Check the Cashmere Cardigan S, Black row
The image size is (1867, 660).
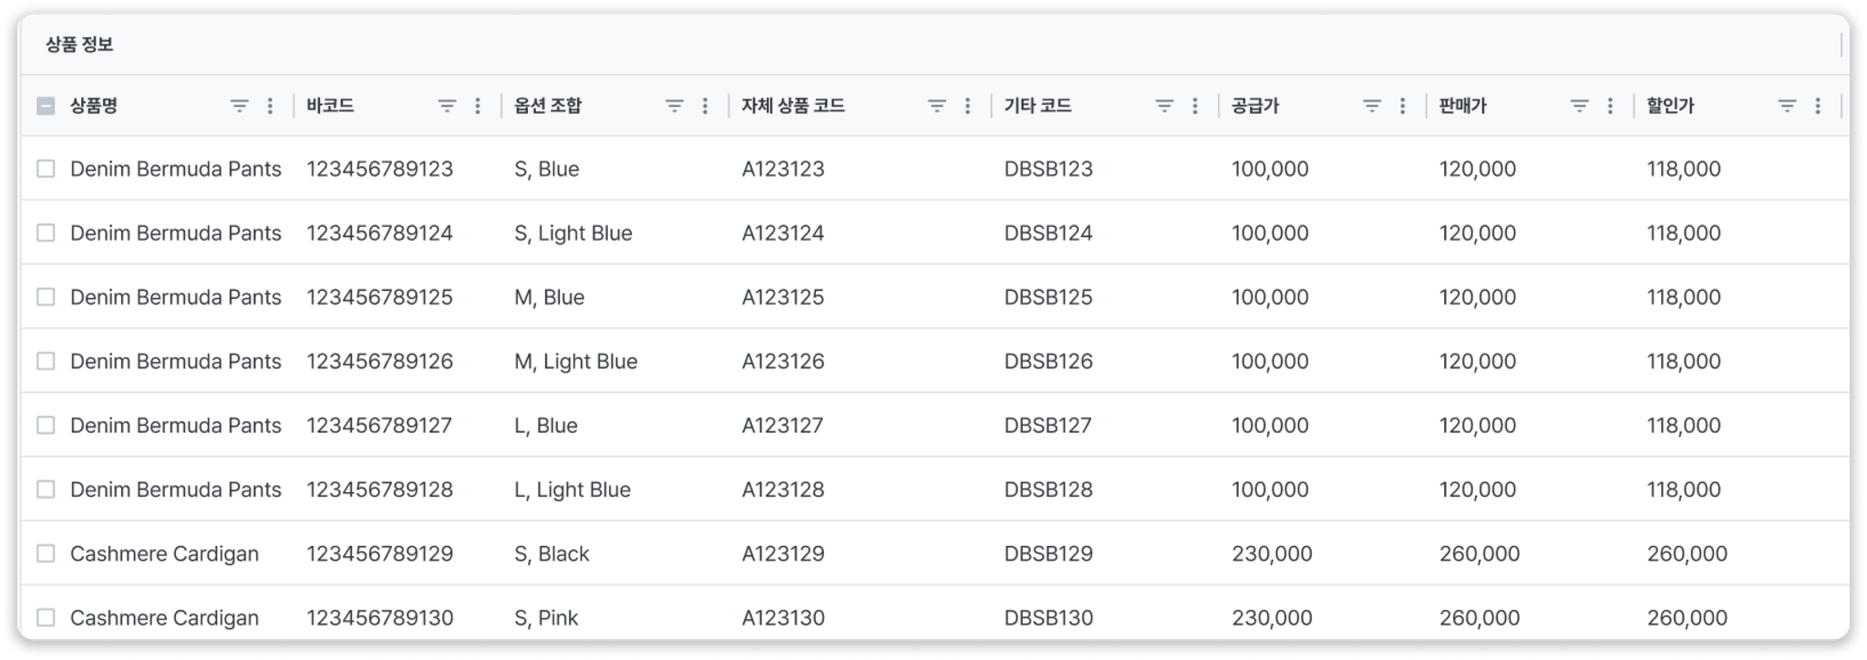click(46, 553)
